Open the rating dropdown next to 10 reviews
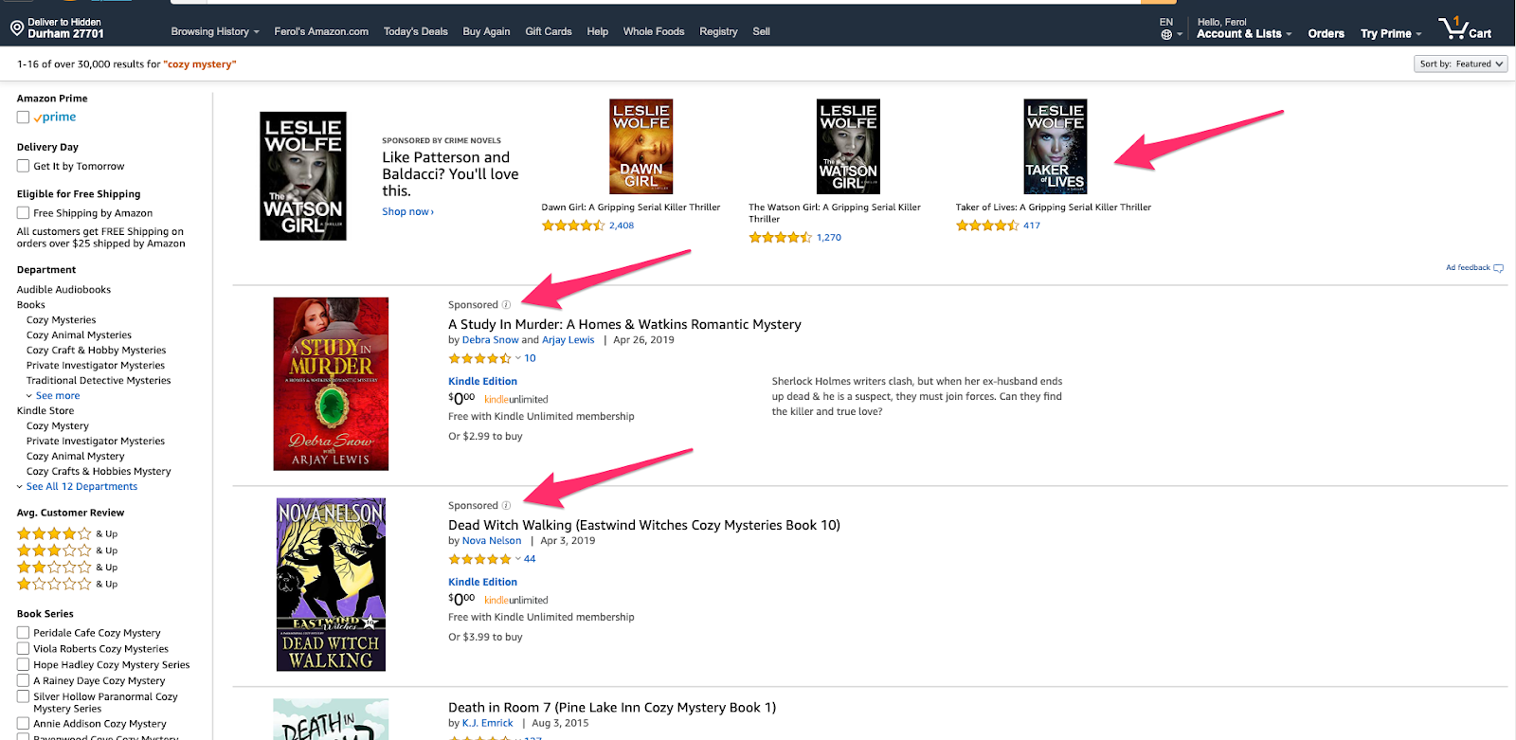Viewport: 1516px width, 740px height. pyautogui.click(x=517, y=358)
